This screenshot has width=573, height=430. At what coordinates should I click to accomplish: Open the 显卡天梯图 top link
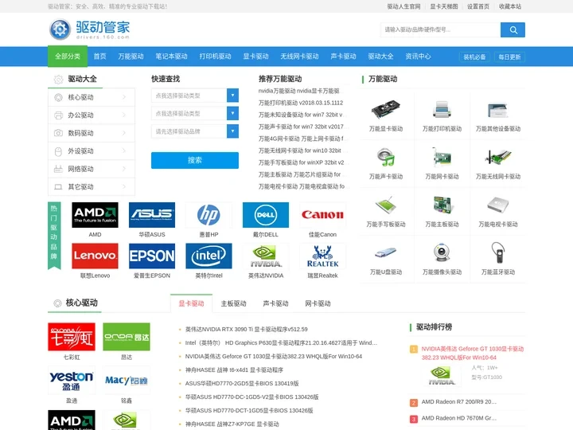[x=443, y=6]
